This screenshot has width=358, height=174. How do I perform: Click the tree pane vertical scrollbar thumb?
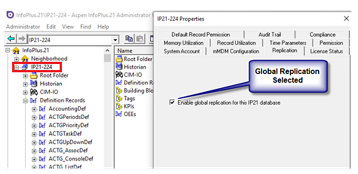click(x=107, y=58)
